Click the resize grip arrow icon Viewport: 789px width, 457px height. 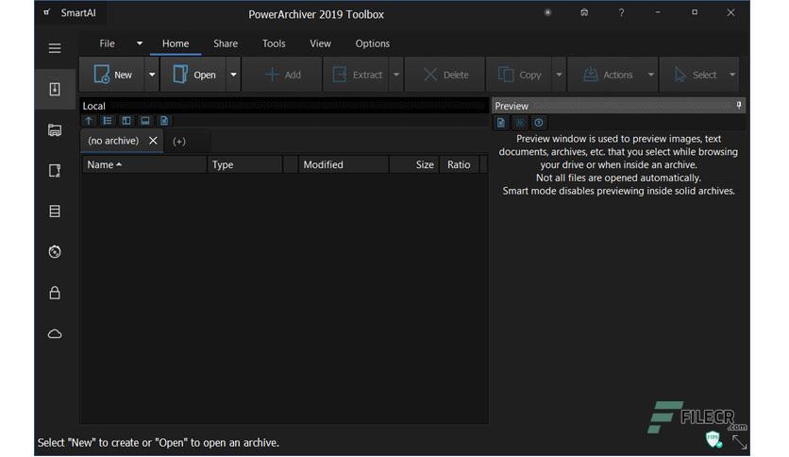pyautogui.click(x=739, y=443)
